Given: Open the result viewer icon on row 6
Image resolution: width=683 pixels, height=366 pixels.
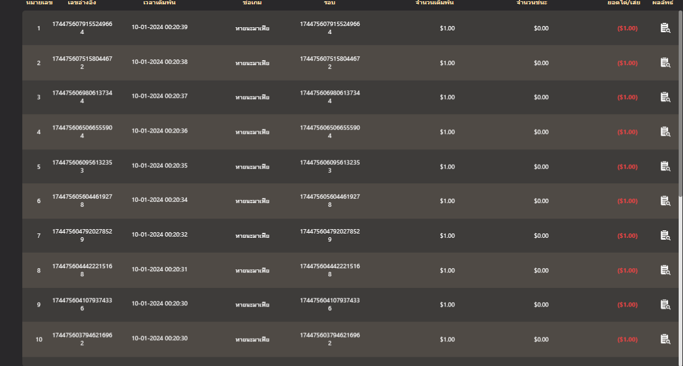Looking at the screenshot, I should pyautogui.click(x=666, y=201).
